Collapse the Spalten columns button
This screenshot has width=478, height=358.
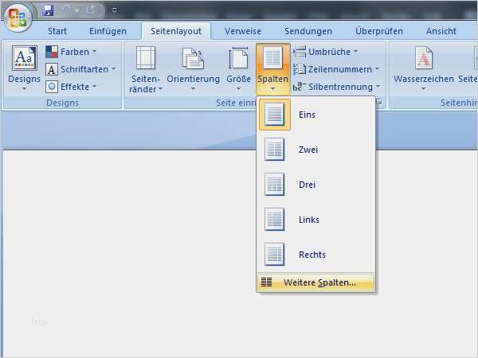pos(272,68)
